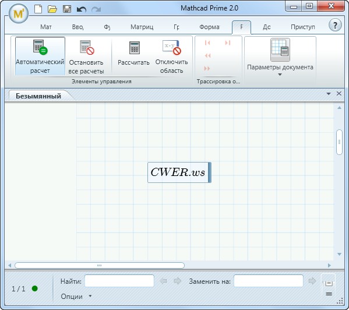Viewport: 349px width, 310px height.
Task: Redo the last undone action
Action: click(x=96, y=9)
